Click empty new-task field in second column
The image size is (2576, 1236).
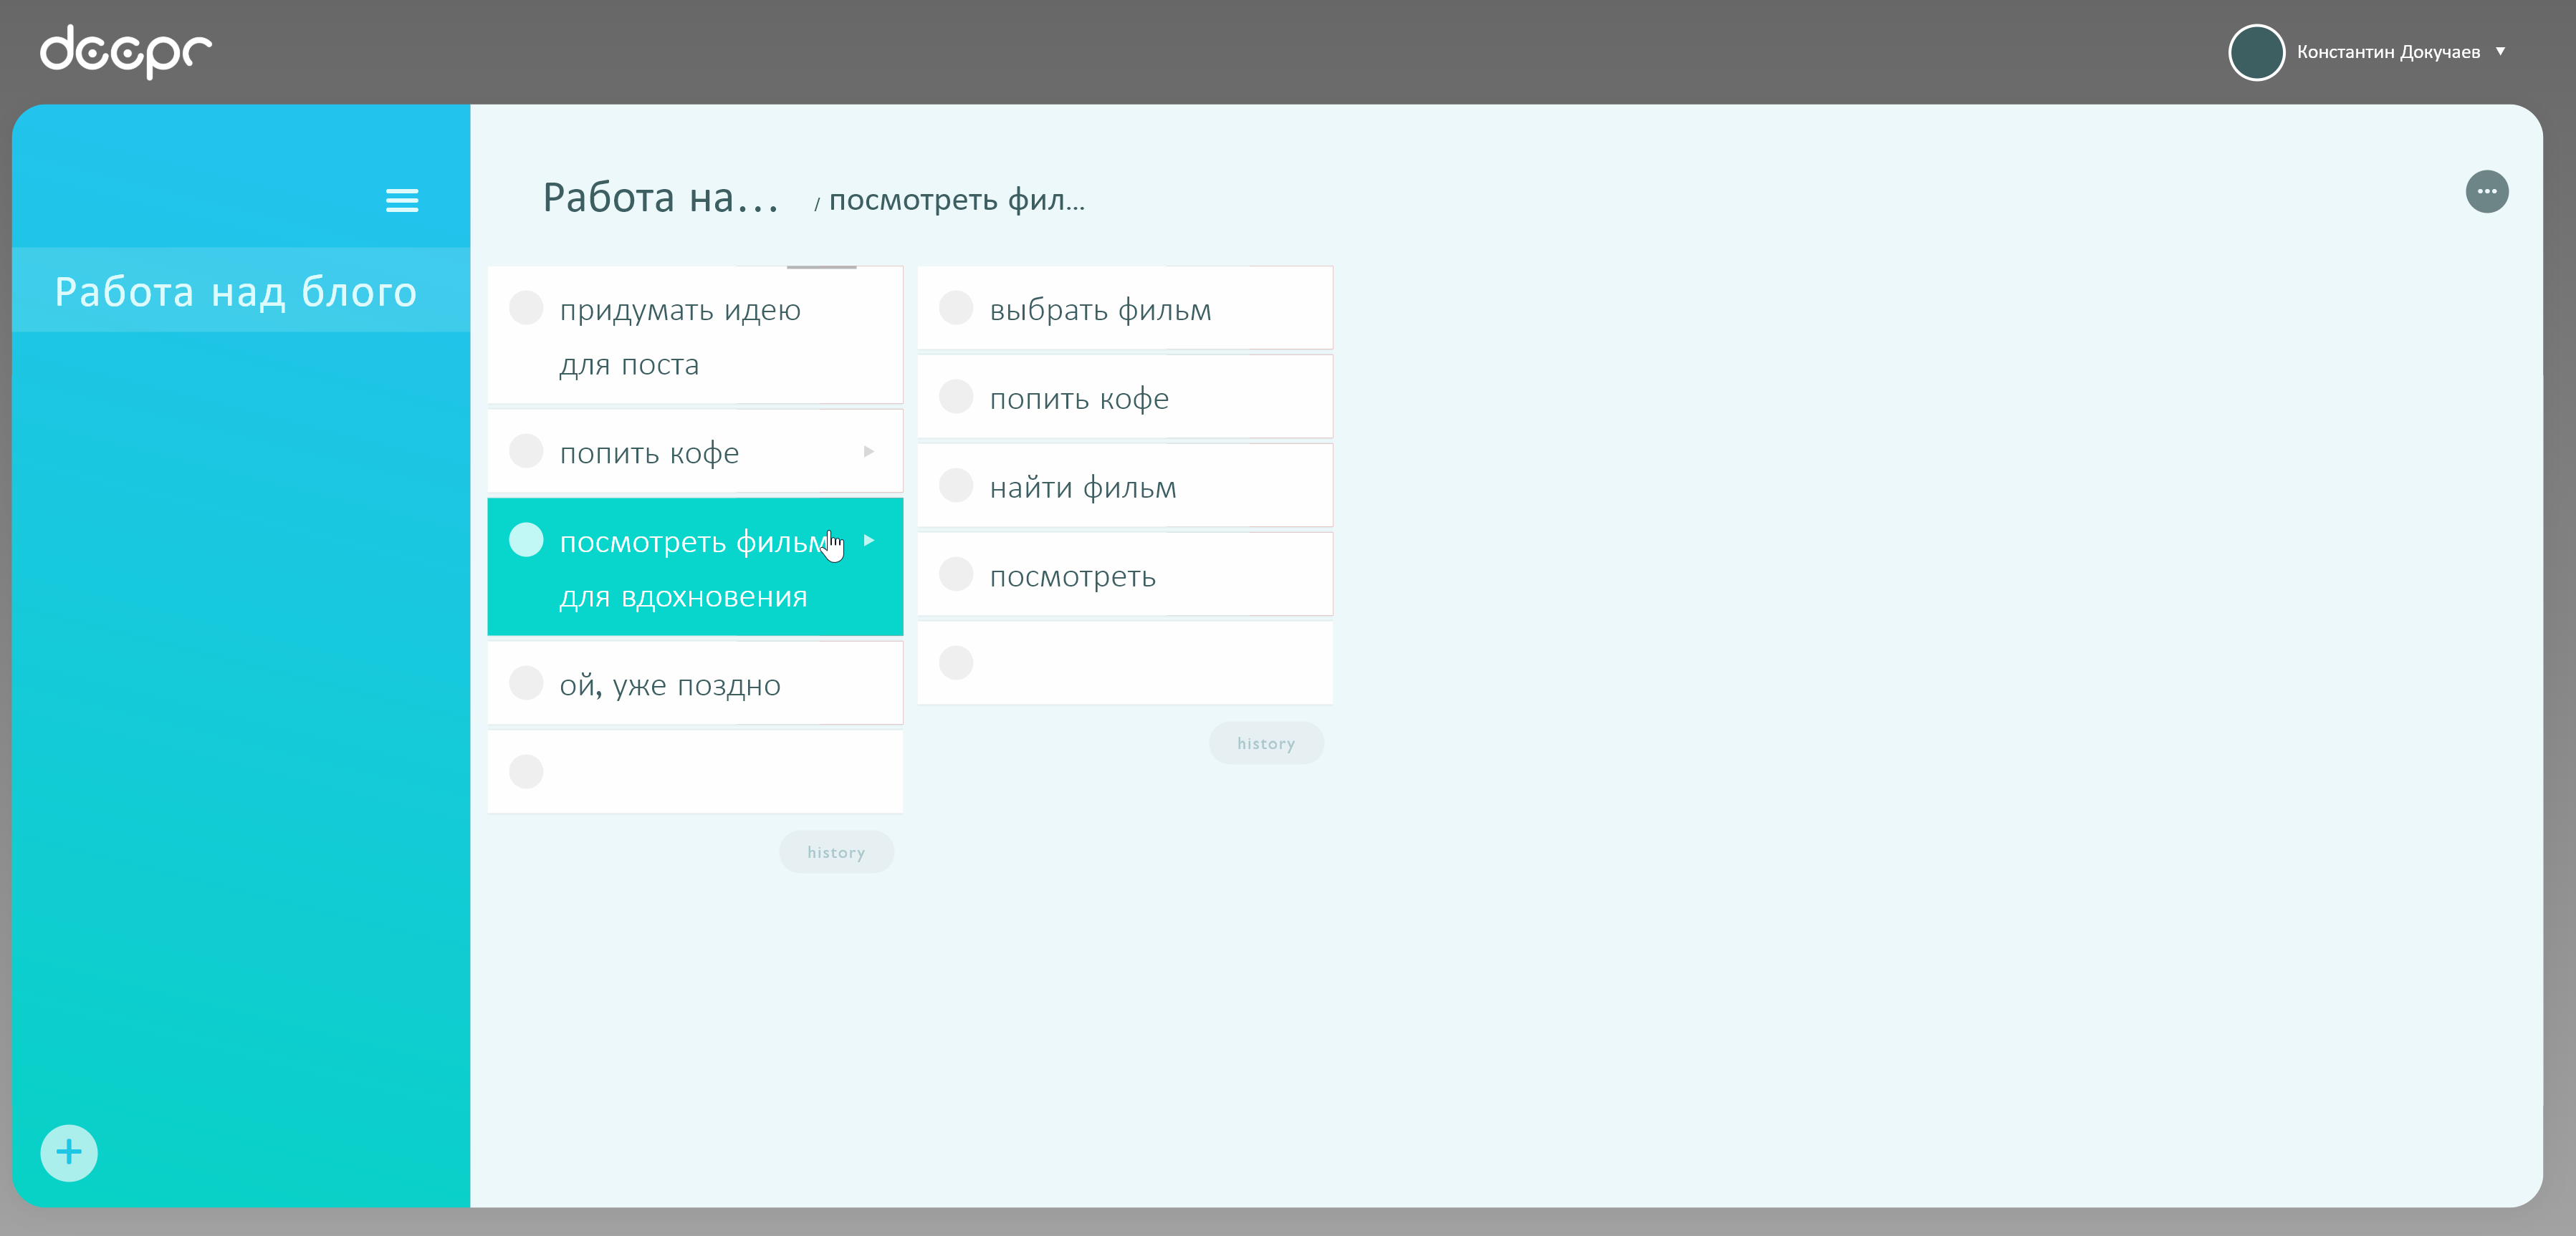pos(1150,662)
